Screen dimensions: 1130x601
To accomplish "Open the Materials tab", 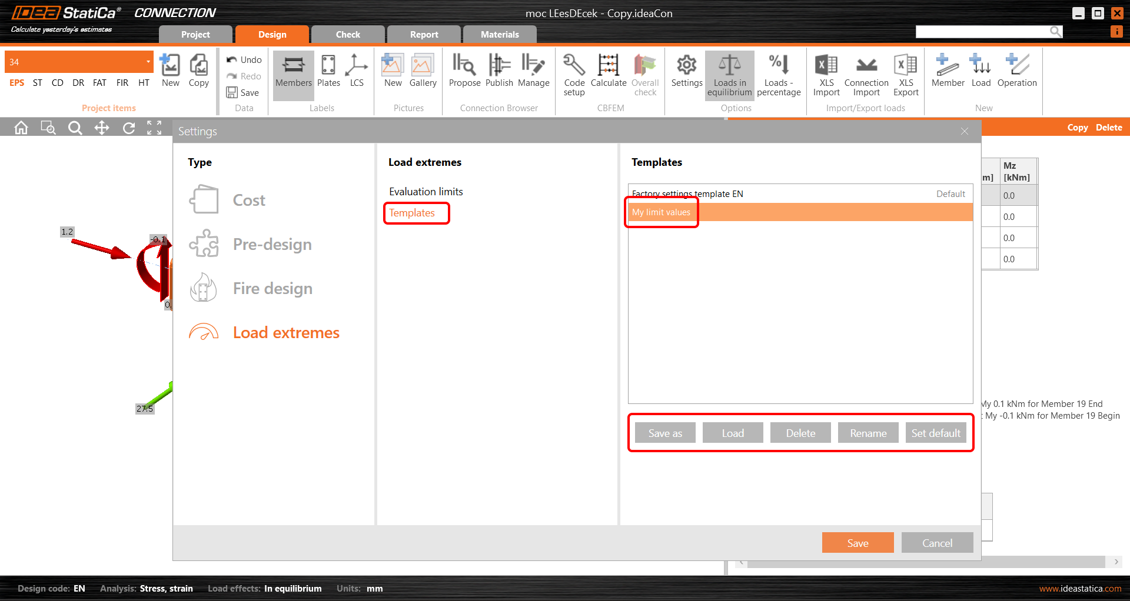I will click(x=500, y=35).
